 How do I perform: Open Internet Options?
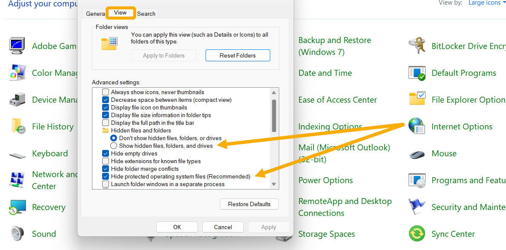462,126
